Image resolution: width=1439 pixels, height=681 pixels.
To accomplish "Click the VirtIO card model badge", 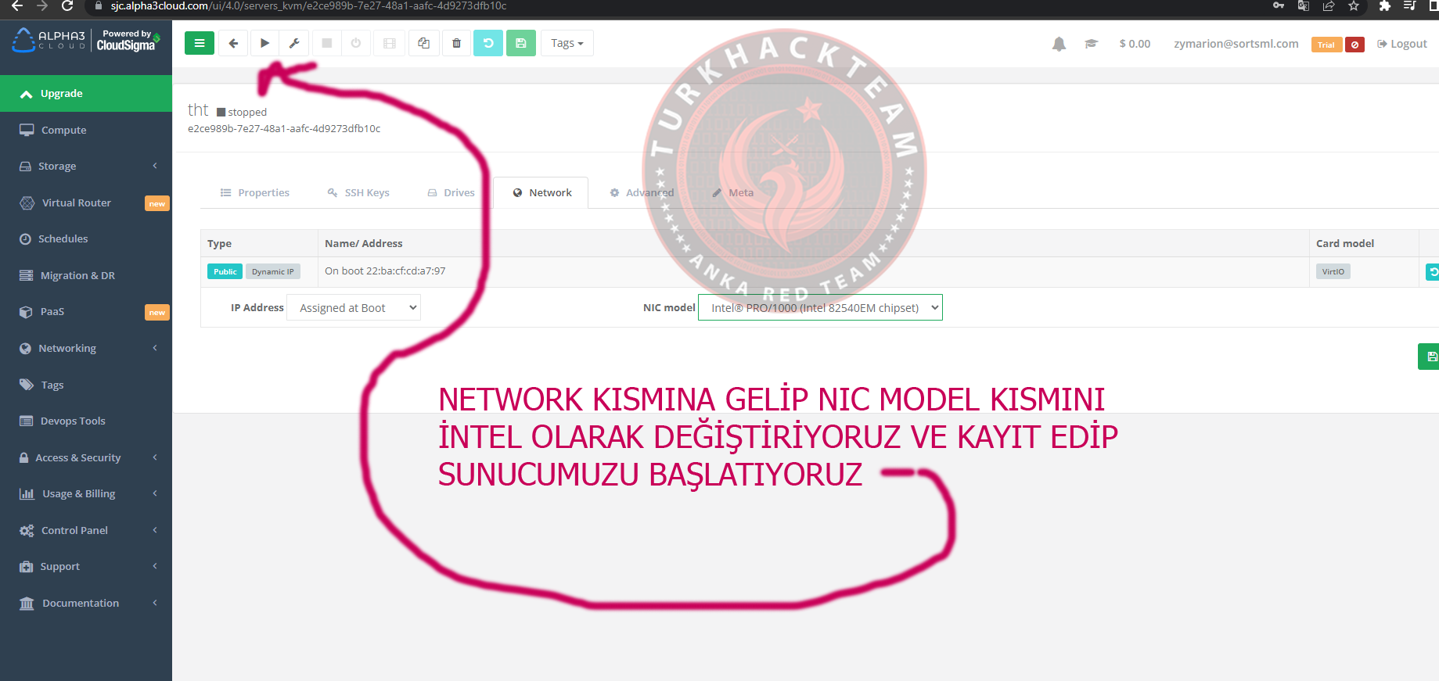I will (x=1333, y=271).
